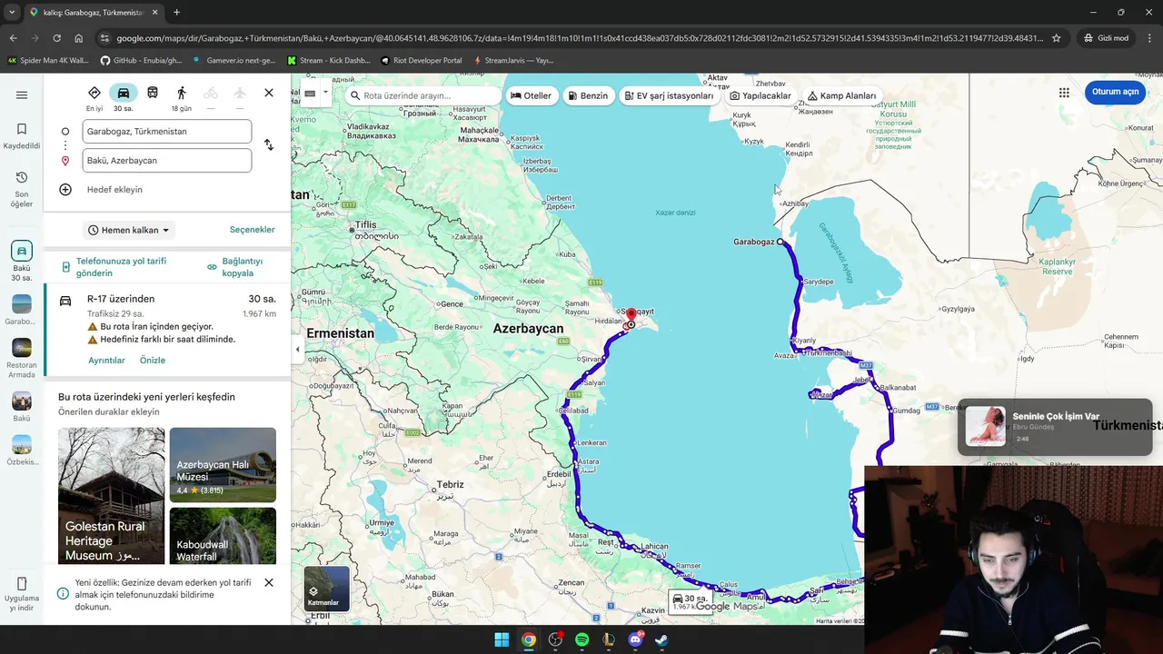The image size is (1163, 654).
Task: Bookmark this page star icon
Action: point(1056,38)
